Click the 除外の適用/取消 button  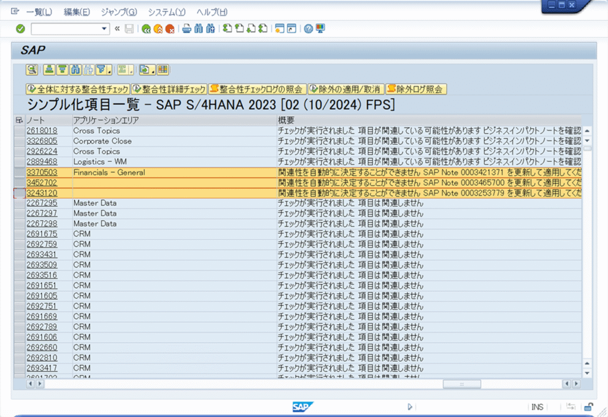346,89
